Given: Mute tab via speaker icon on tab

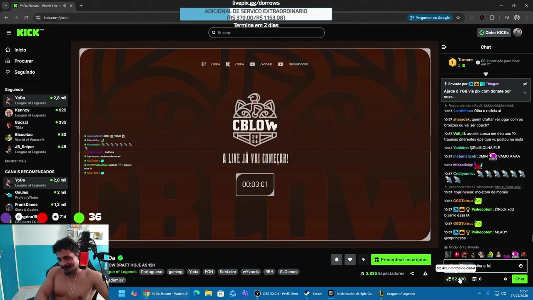Looking at the screenshot, I should [x=64, y=6].
